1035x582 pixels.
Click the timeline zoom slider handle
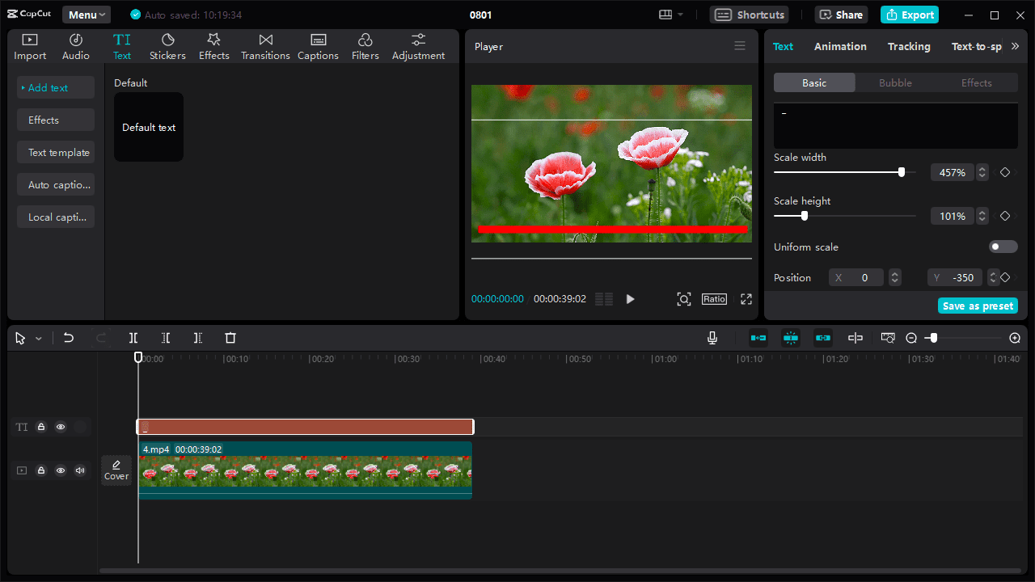coord(933,338)
